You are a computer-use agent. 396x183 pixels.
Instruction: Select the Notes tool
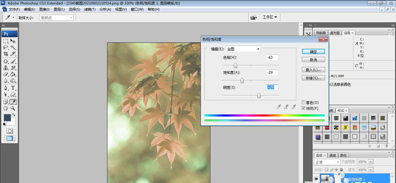(x=6, y=102)
